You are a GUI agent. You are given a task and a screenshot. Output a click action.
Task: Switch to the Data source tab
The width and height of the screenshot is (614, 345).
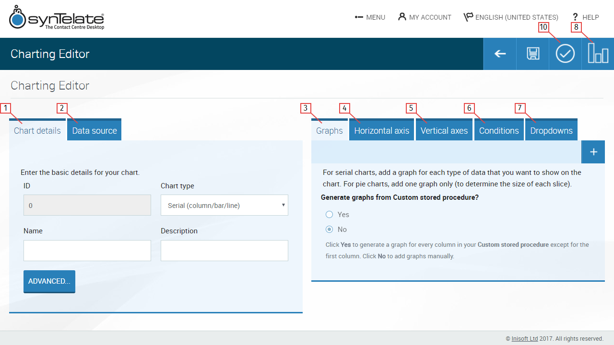[x=94, y=131]
